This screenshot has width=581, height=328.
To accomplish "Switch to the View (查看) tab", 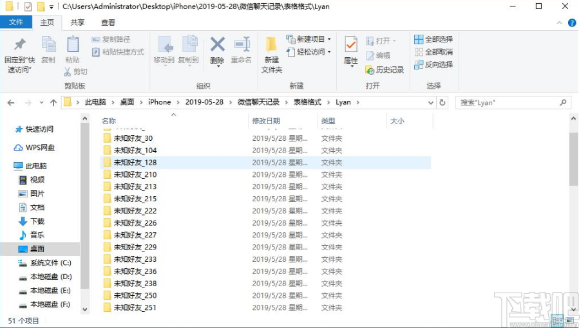I will pyautogui.click(x=108, y=23).
